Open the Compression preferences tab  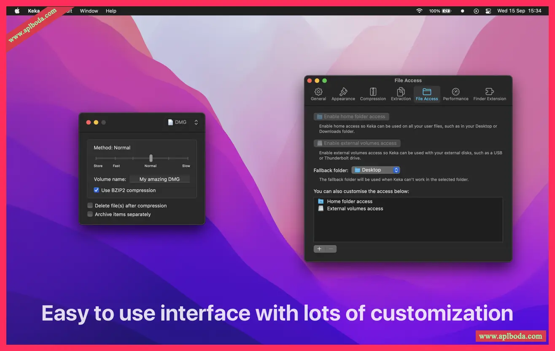pos(373,94)
